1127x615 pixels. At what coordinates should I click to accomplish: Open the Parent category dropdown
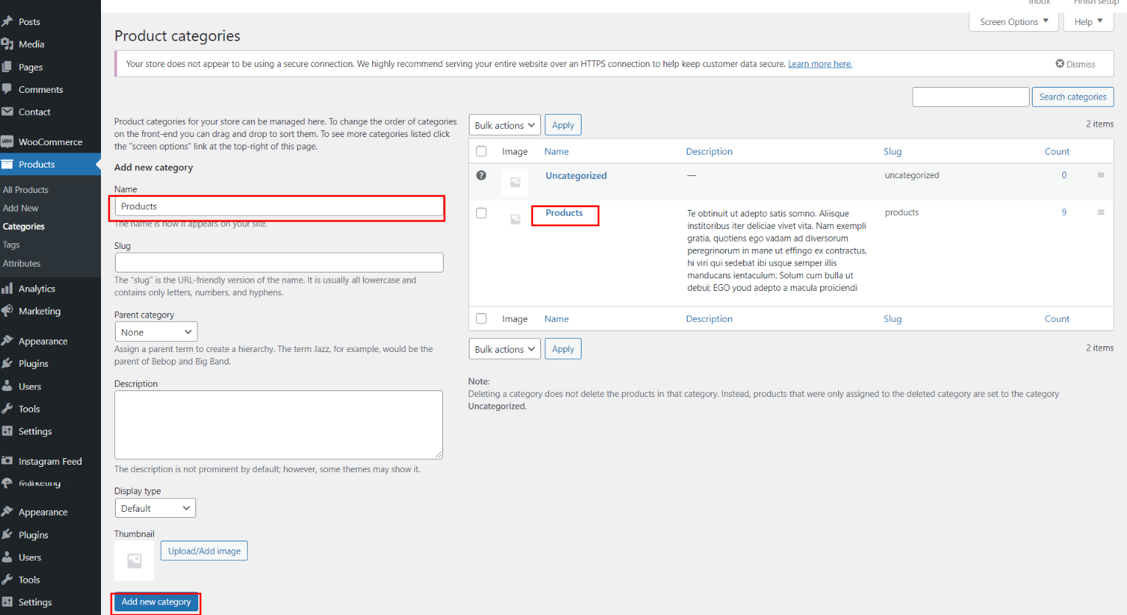point(156,332)
